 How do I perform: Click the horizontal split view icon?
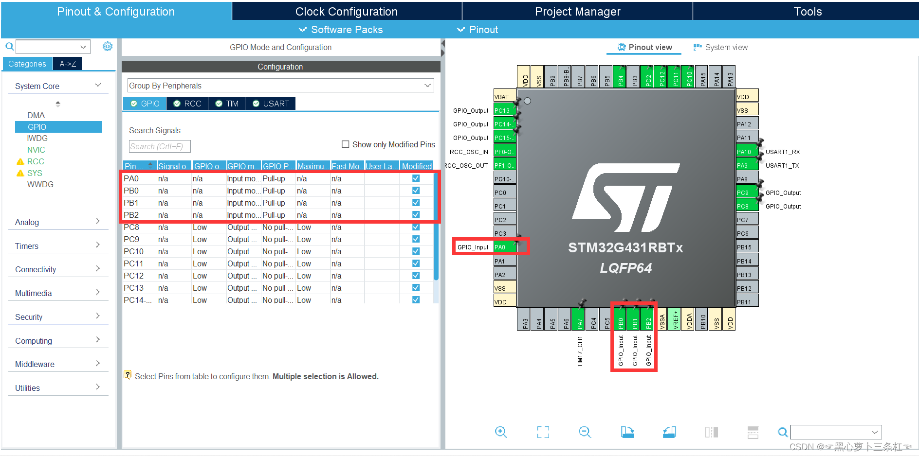pos(753,432)
